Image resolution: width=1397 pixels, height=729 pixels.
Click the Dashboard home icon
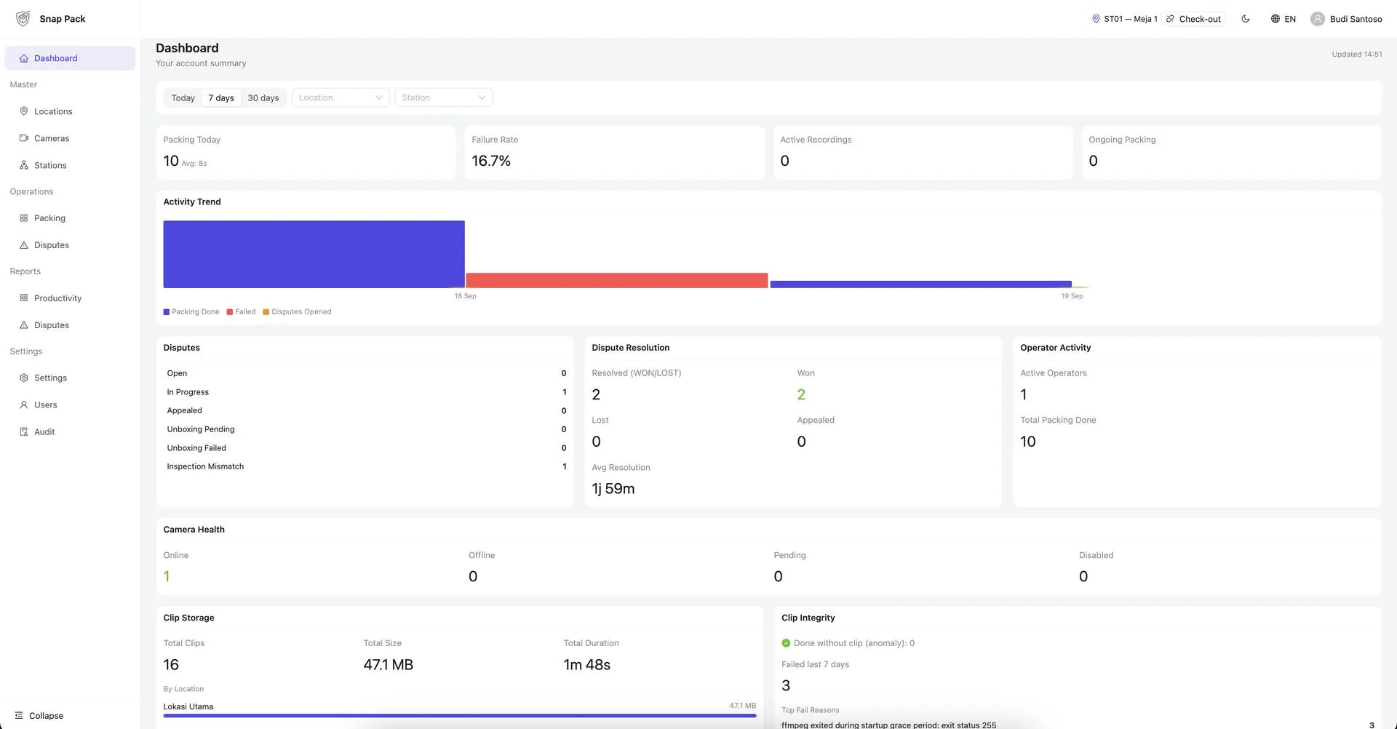(x=24, y=58)
